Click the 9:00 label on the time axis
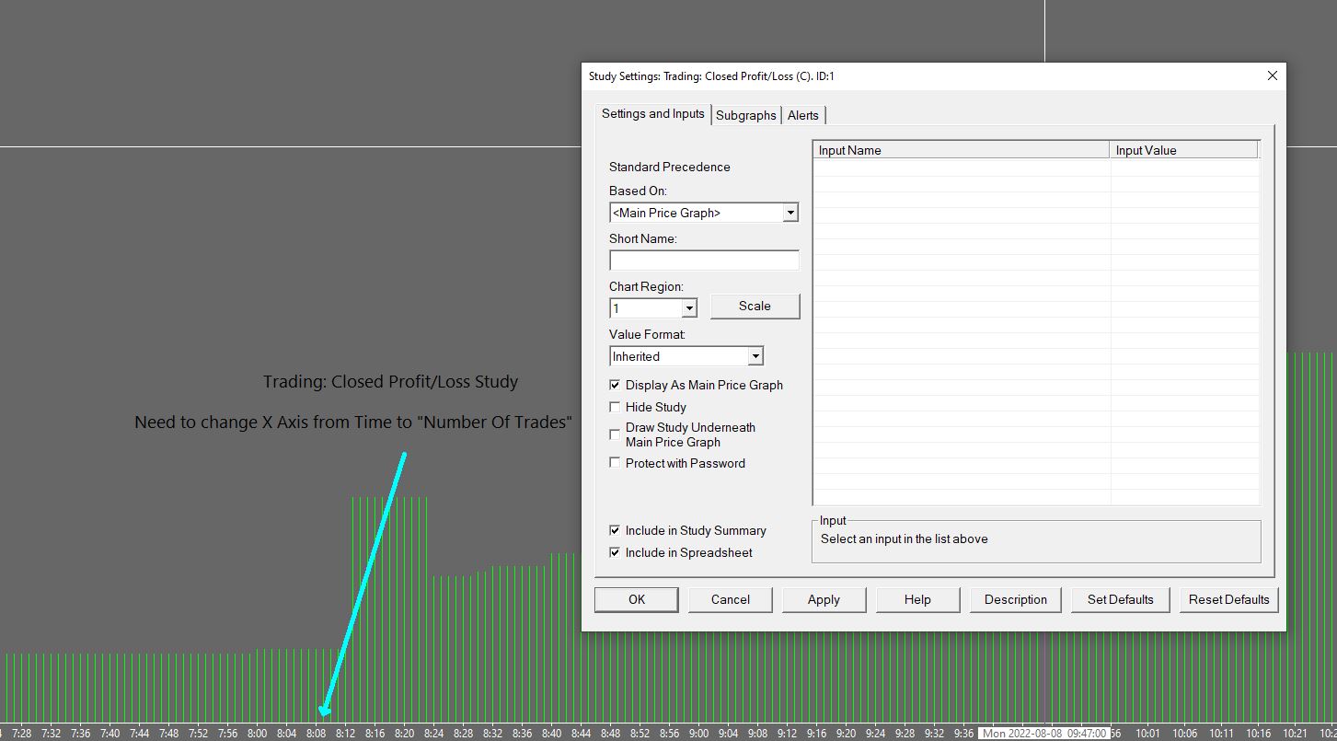This screenshot has width=1337, height=741. pos(699,734)
